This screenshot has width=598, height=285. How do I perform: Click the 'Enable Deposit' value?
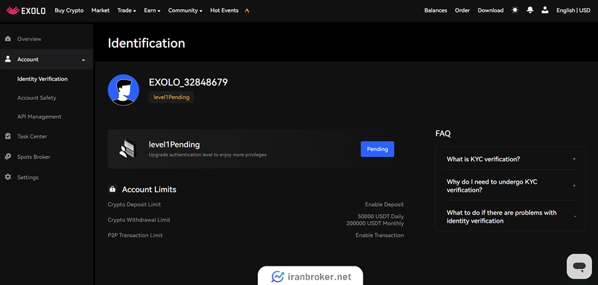point(384,204)
